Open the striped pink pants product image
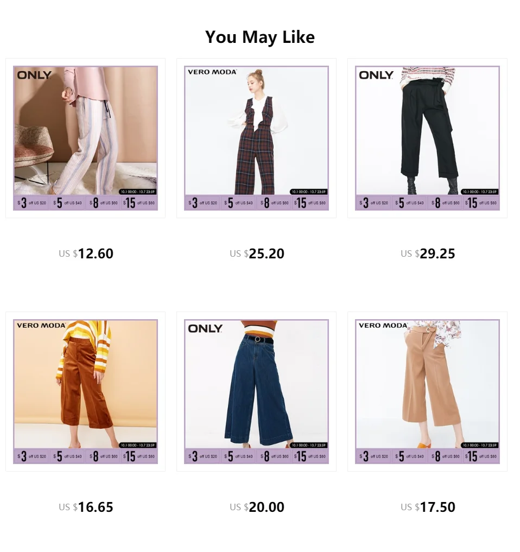Screen dimensions: 520x552 (86, 138)
